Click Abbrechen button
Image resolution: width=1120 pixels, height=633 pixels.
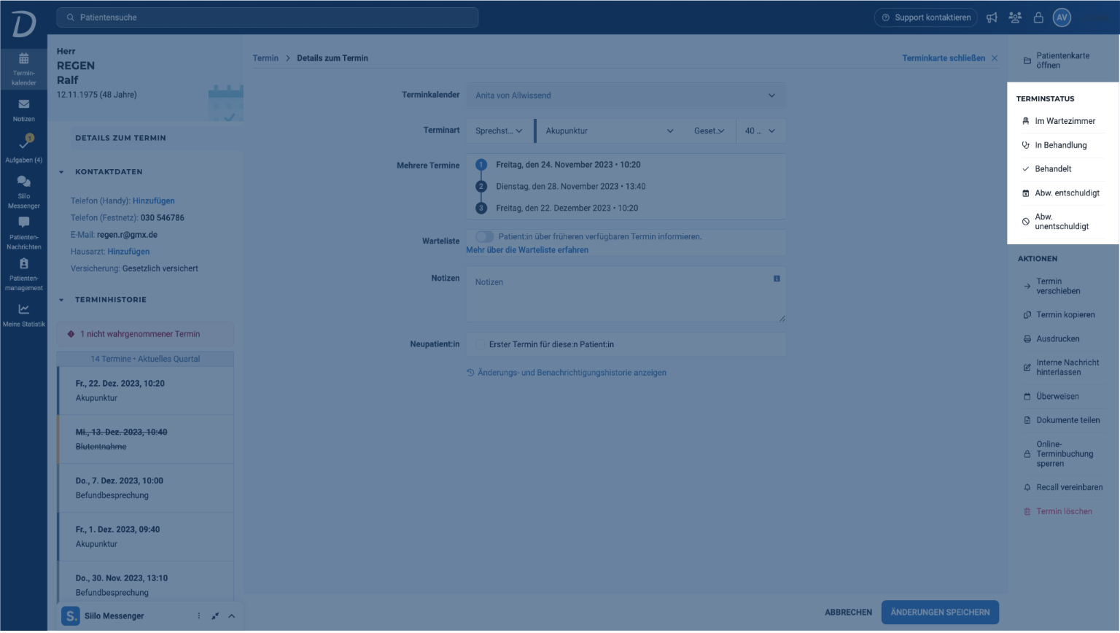click(848, 613)
